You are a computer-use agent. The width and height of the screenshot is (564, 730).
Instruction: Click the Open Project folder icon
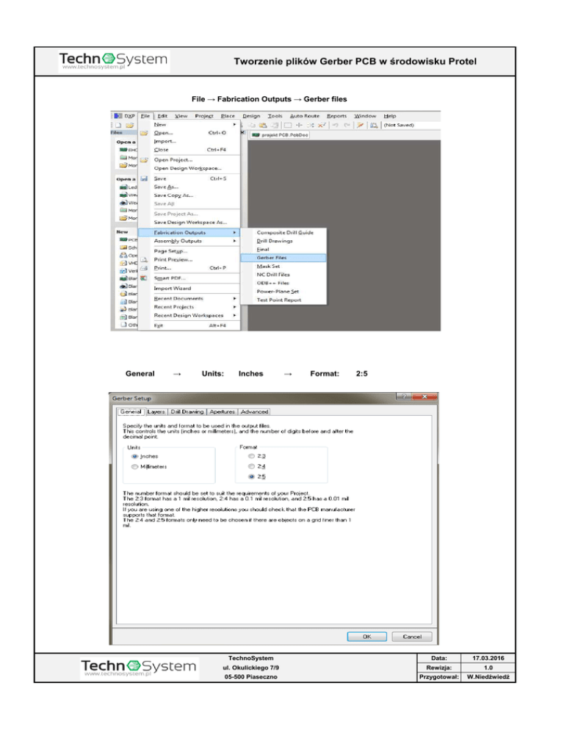[145, 159]
